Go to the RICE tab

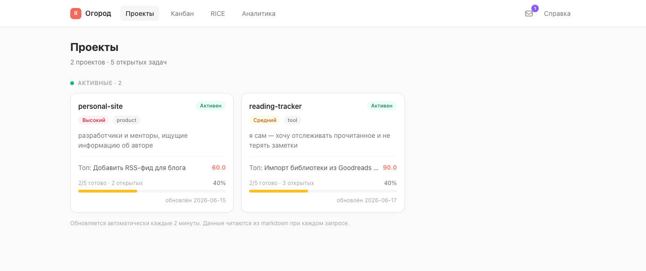tap(218, 14)
